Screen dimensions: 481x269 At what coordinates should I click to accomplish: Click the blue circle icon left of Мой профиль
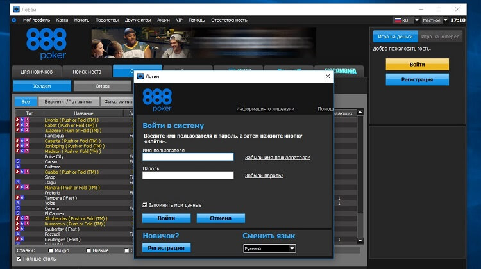pos(14,20)
